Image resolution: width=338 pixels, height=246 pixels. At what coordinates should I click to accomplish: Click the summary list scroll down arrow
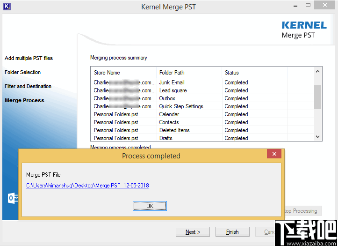tap(317, 137)
